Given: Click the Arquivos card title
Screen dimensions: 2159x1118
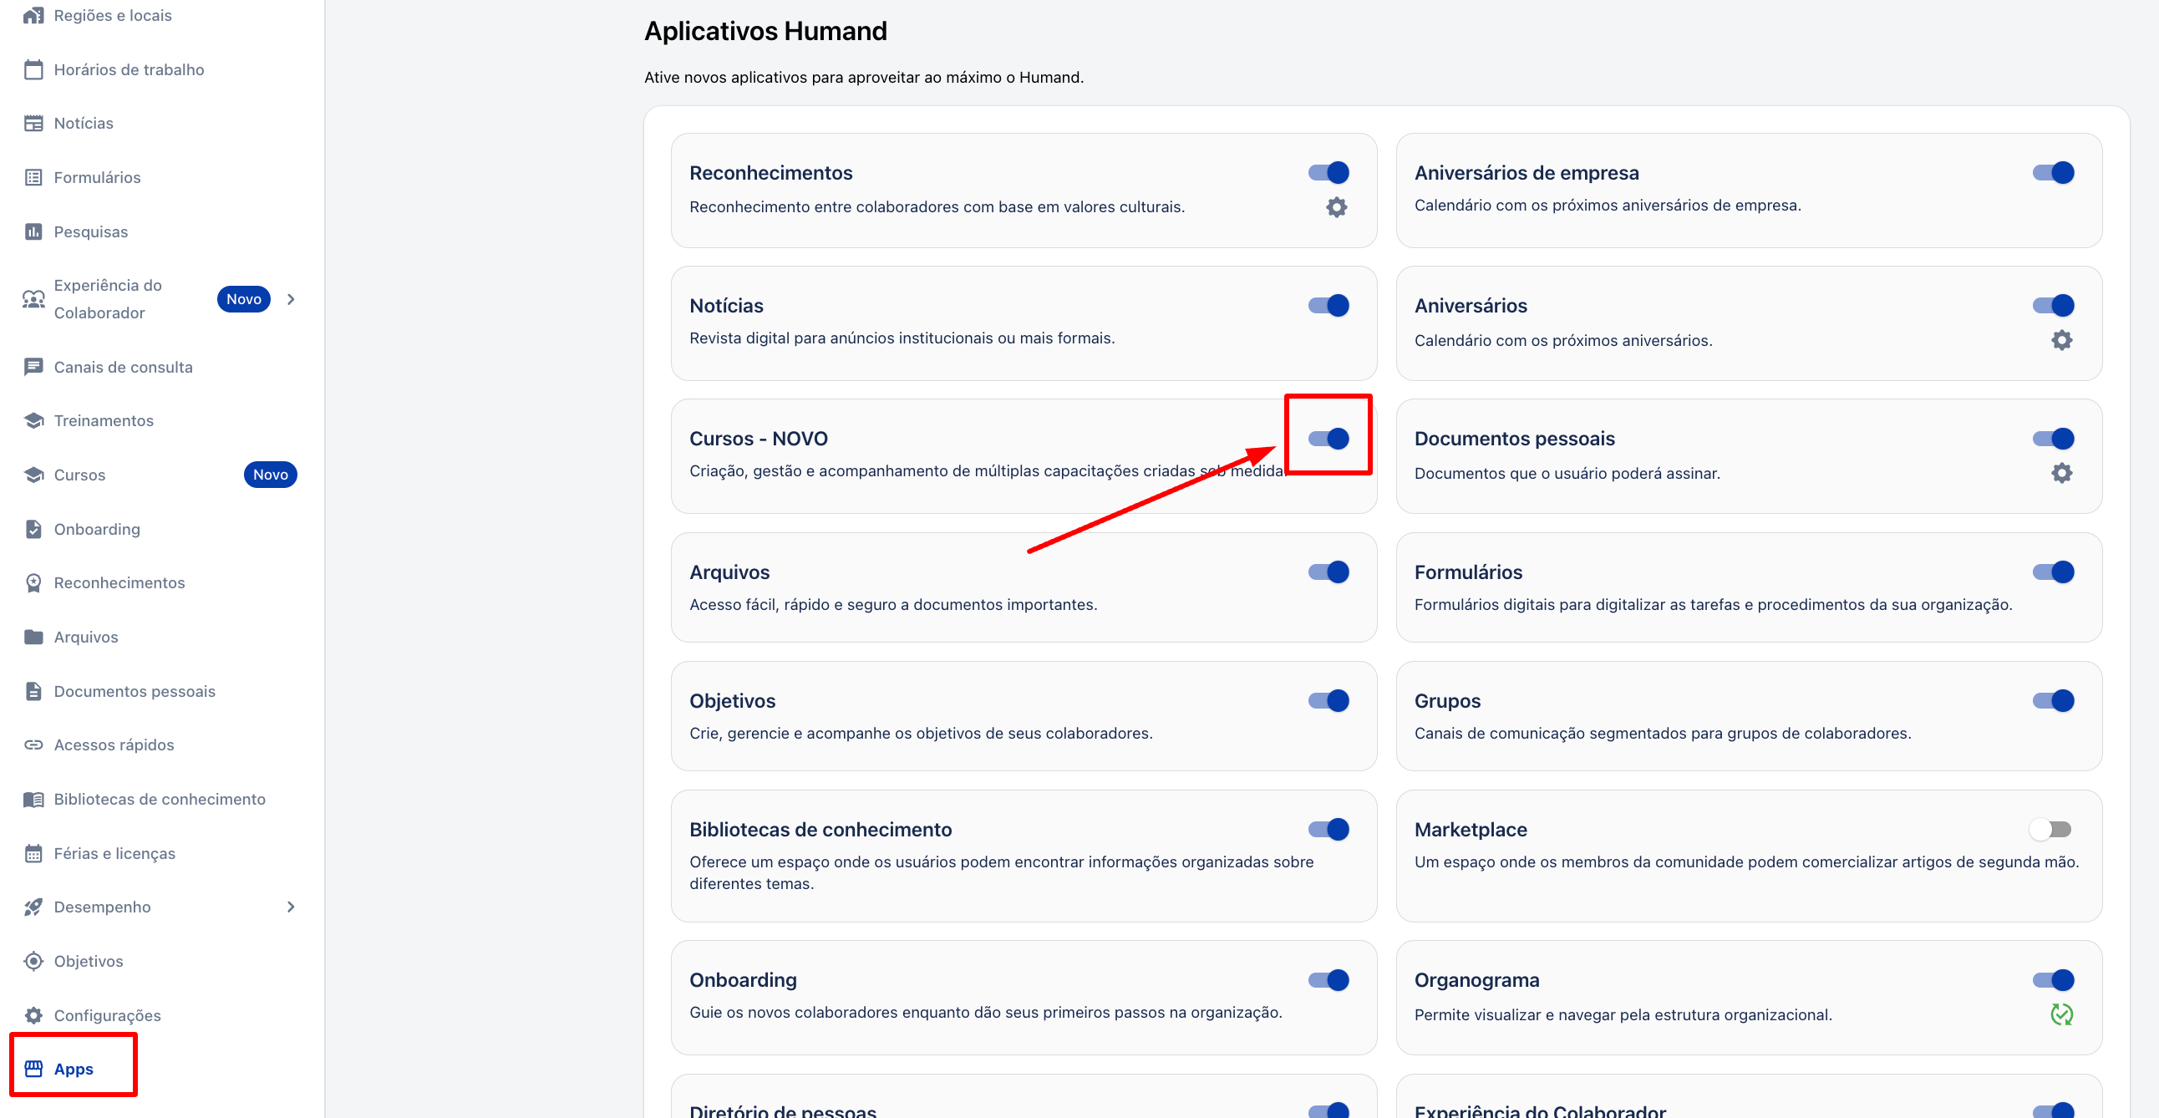Looking at the screenshot, I should (729, 572).
